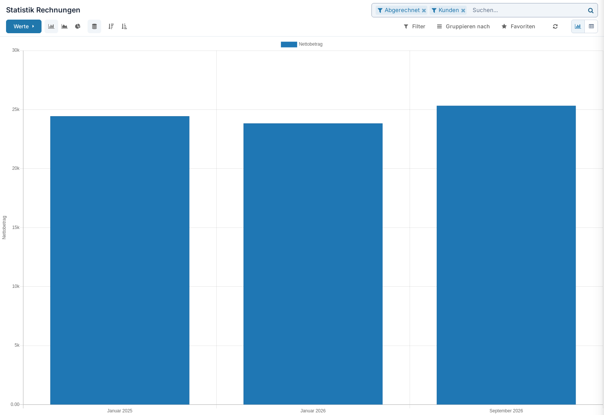Click the 20k y-axis label

point(16,168)
